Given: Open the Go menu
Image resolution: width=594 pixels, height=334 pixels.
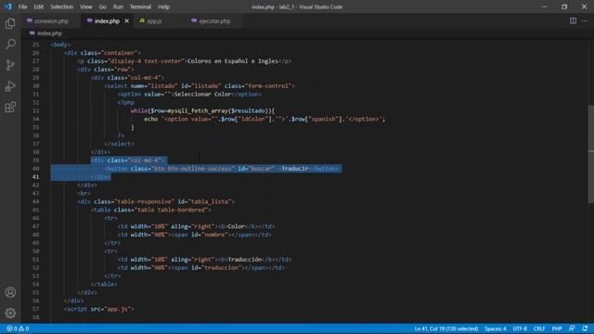Looking at the screenshot, I should (x=102, y=6).
